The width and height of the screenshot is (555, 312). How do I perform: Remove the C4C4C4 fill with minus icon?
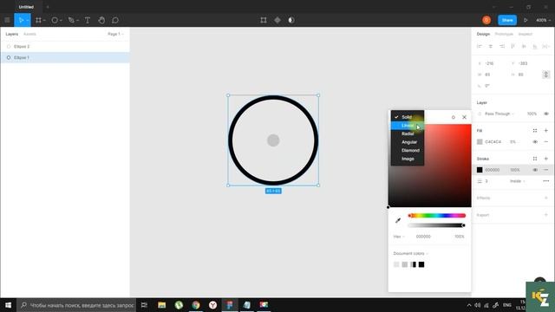(545, 142)
